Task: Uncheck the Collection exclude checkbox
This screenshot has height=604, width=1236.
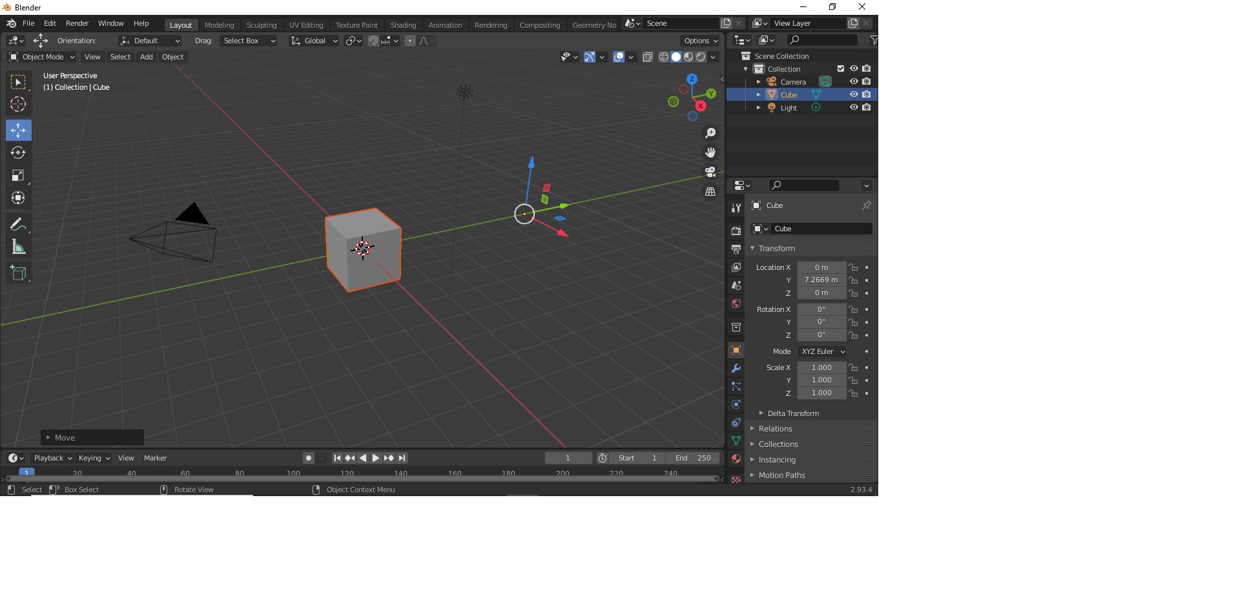Action: tap(841, 68)
